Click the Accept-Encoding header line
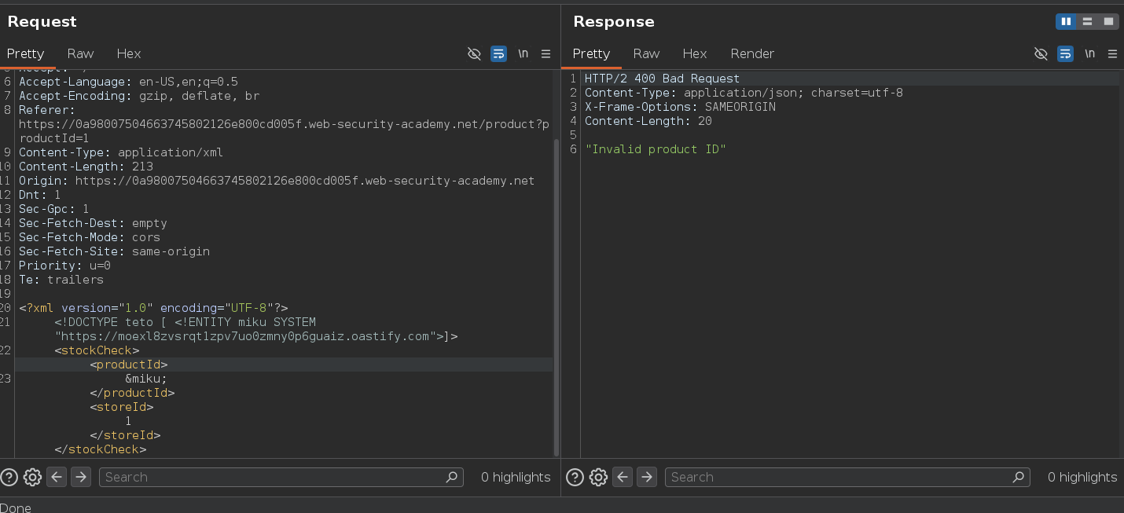The width and height of the screenshot is (1124, 513). tap(139, 96)
